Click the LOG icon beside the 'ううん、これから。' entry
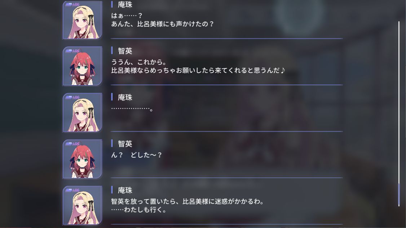The height and width of the screenshot is (228, 406). tap(72, 51)
